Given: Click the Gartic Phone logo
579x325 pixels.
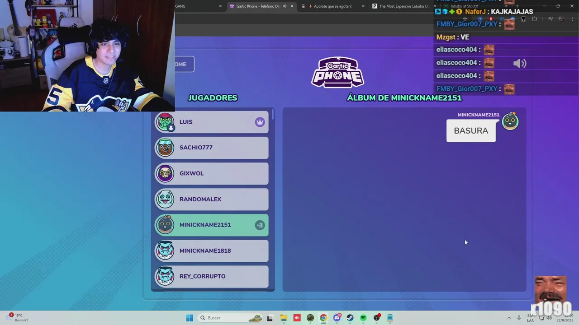Looking at the screenshot, I should (x=337, y=72).
